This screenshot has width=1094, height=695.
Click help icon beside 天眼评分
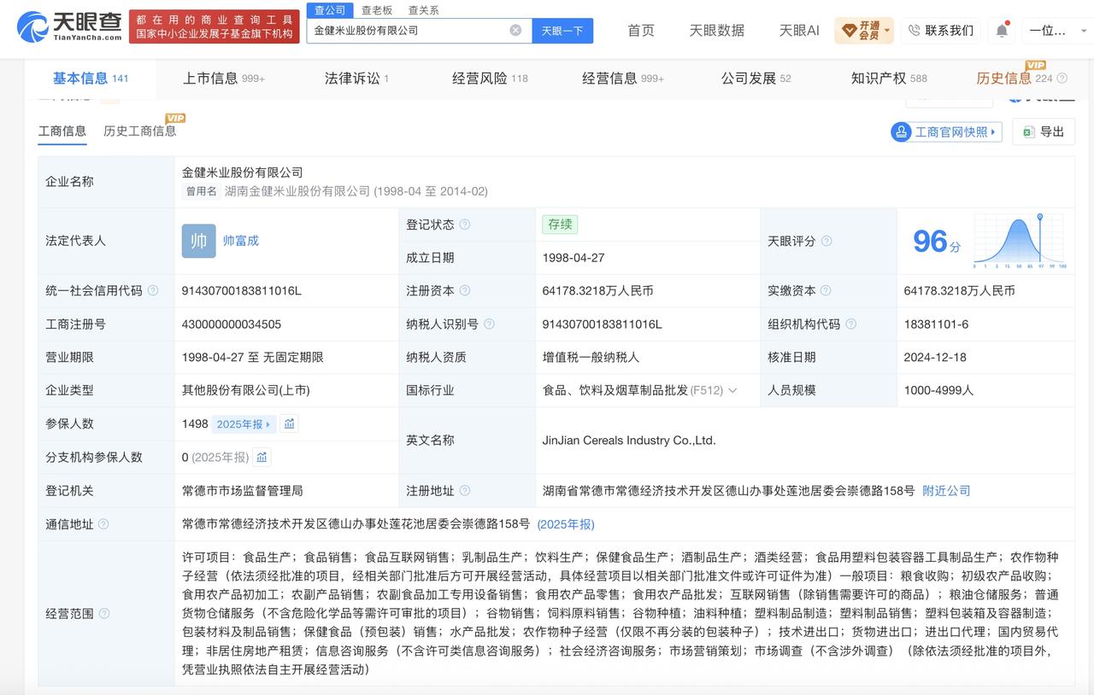(826, 242)
